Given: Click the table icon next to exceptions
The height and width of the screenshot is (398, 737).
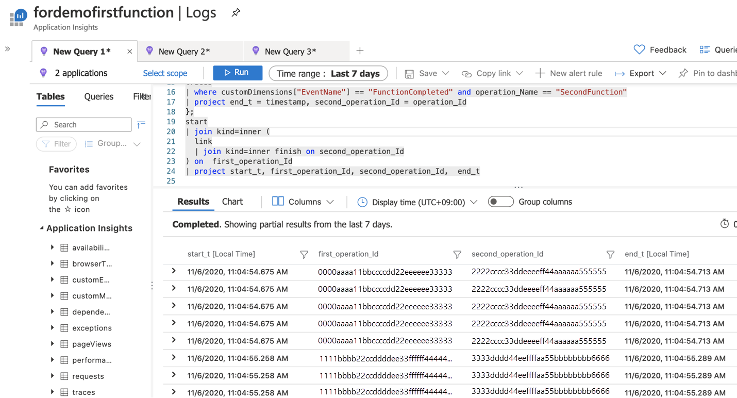Looking at the screenshot, I should pyautogui.click(x=64, y=328).
